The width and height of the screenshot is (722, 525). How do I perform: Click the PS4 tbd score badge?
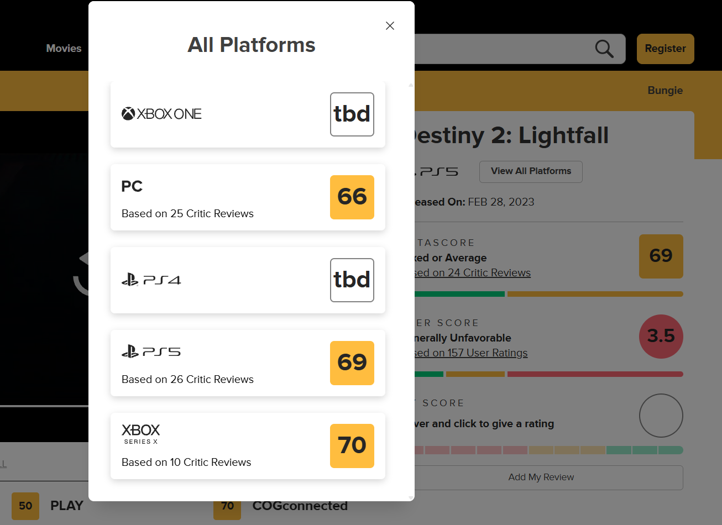click(352, 280)
